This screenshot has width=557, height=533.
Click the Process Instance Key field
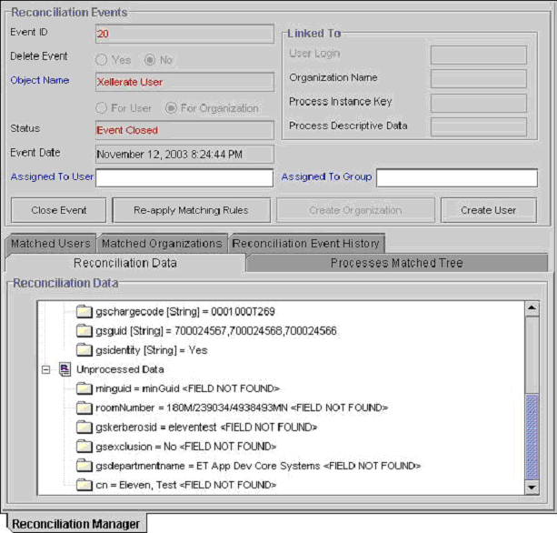(x=479, y=103)
